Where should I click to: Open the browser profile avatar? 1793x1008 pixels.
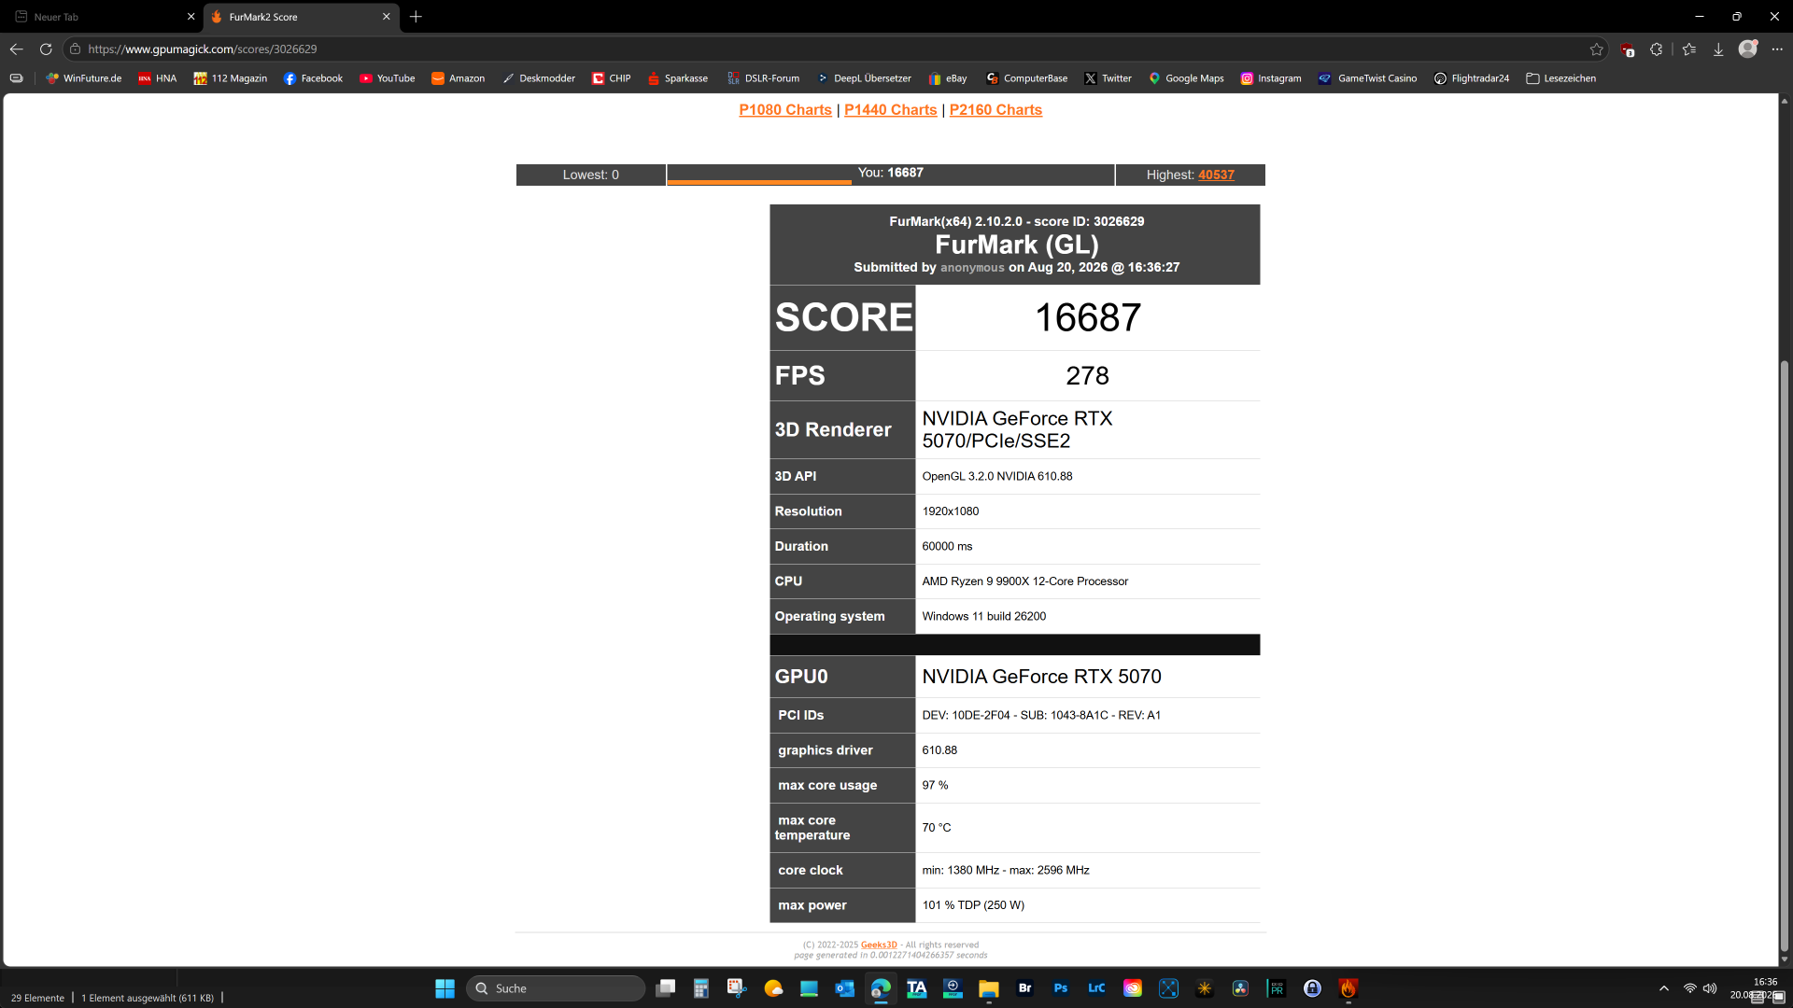pyautogui.click(x=1748, y=49)
